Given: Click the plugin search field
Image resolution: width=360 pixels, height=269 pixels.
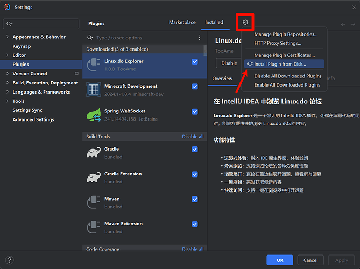Looking at the screenshot, I should click(x=143, y=38).
